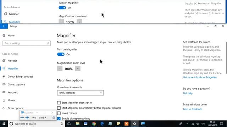The height and width of the screenshot is (127, 227).
Task: Switch to the Settings gear taskbar icon
Action: (x=134, y=124)
